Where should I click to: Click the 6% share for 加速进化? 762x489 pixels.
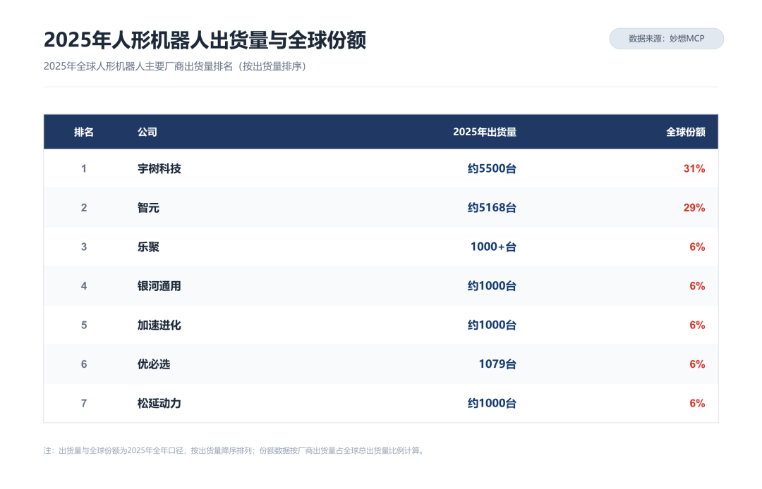pos(697,325)
